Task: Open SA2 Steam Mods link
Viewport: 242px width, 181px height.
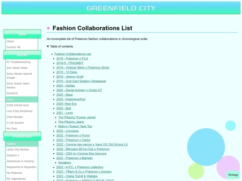Action: tap(17, 68)
